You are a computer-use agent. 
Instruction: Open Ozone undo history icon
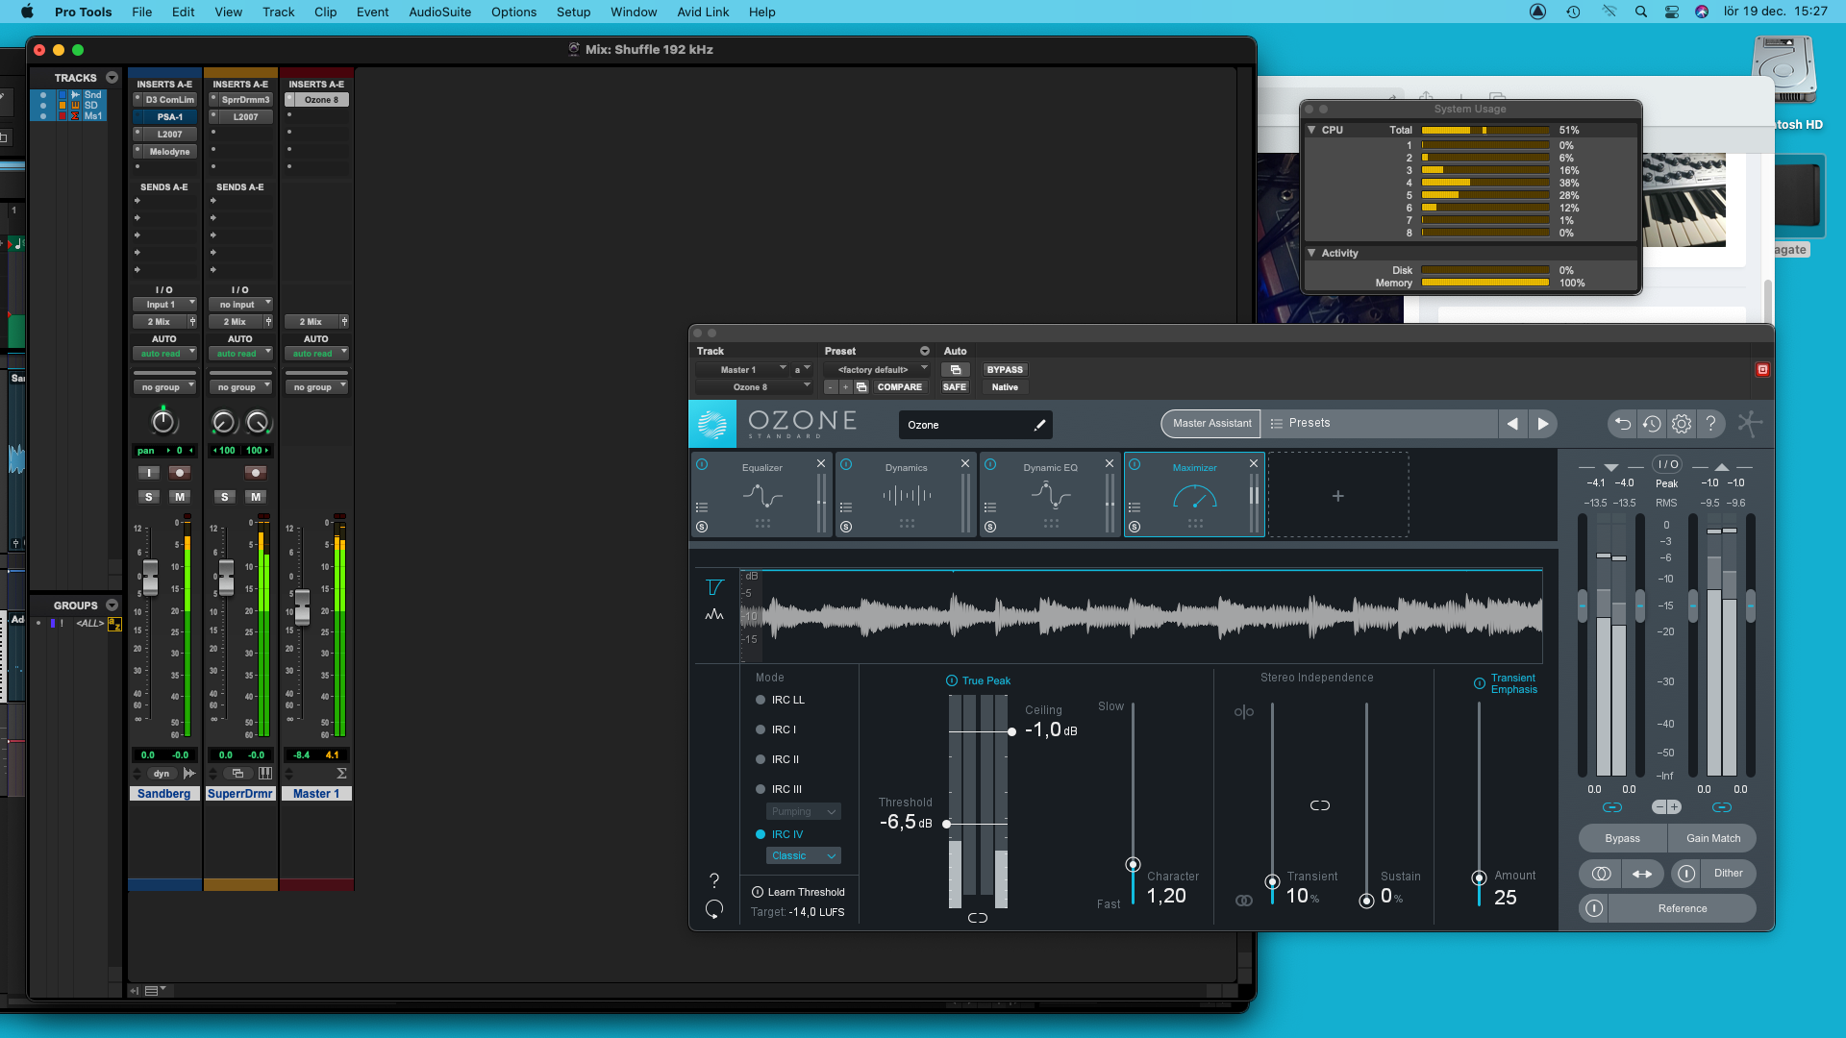point(1652,424)
